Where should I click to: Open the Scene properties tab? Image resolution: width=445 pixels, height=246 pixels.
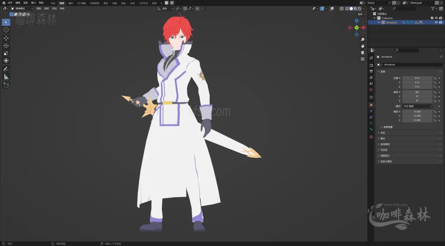[x=371, y=84]
